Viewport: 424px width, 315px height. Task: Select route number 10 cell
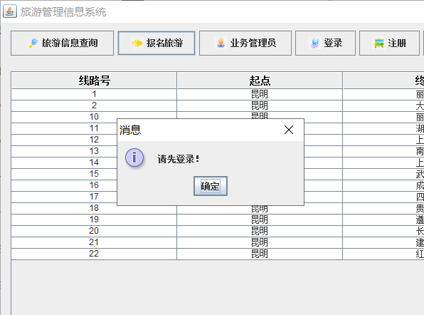click(94, 117)
